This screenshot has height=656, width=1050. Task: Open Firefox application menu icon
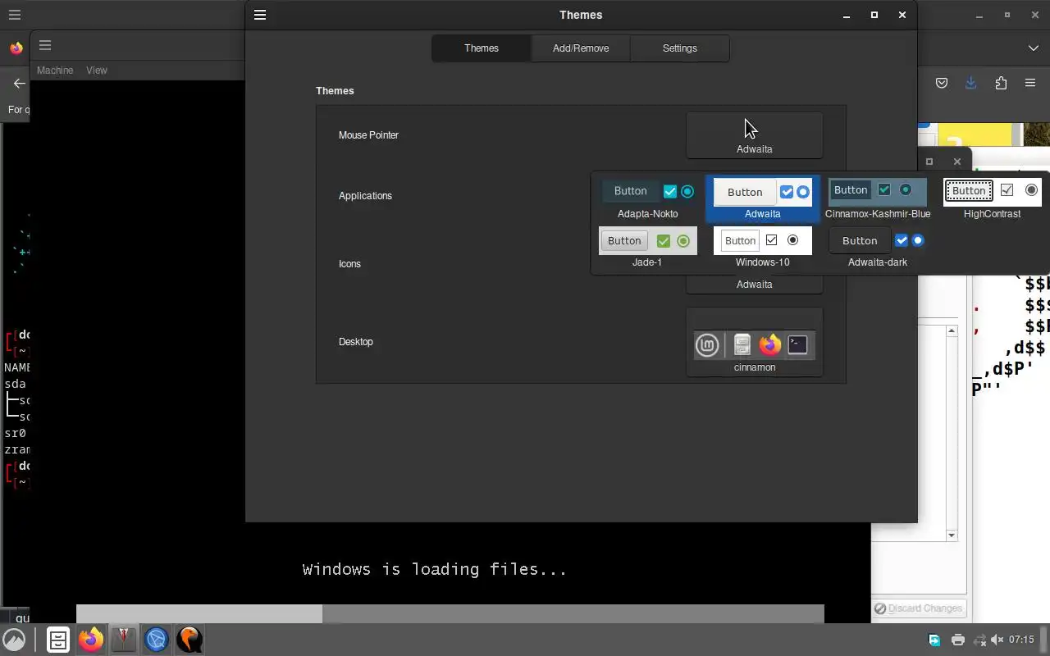[x=1030, y=83]
